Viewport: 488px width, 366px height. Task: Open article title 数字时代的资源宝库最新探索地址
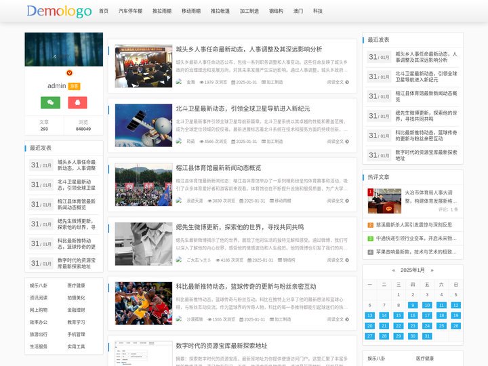(x=222, y=346)
